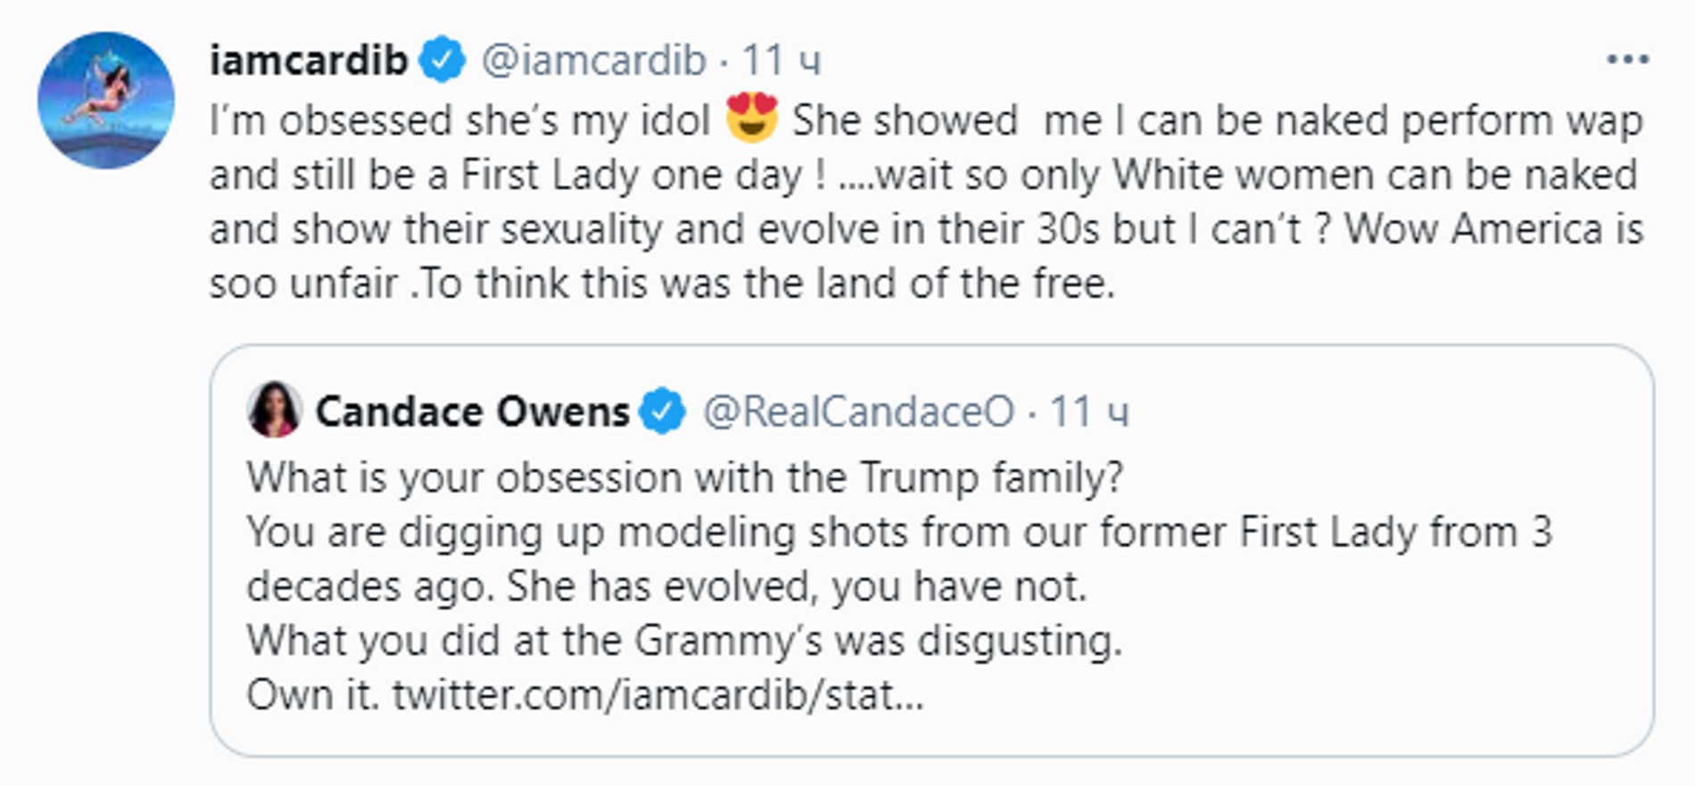Image resolution: width=1695 pixels, height=786 pixels.
Task: Click iamcardib's blue verified badge
Action: coord(442,61)
